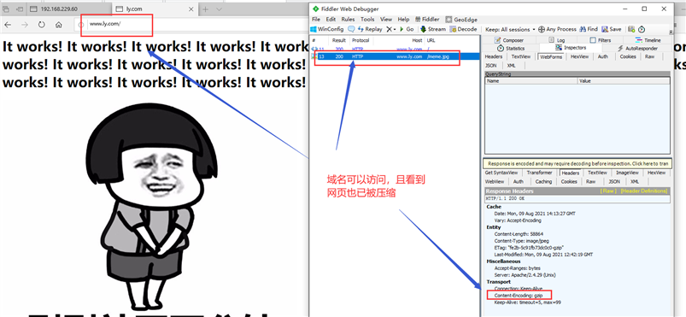Open the Remove sessions X dropdown

point(390,29)
